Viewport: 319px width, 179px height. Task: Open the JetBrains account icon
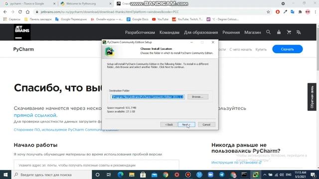point(279,32)
